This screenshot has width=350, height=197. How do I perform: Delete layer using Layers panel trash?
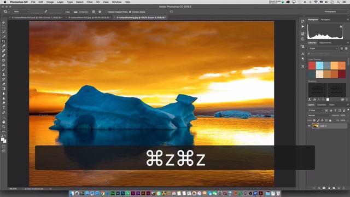pos(344,188)
